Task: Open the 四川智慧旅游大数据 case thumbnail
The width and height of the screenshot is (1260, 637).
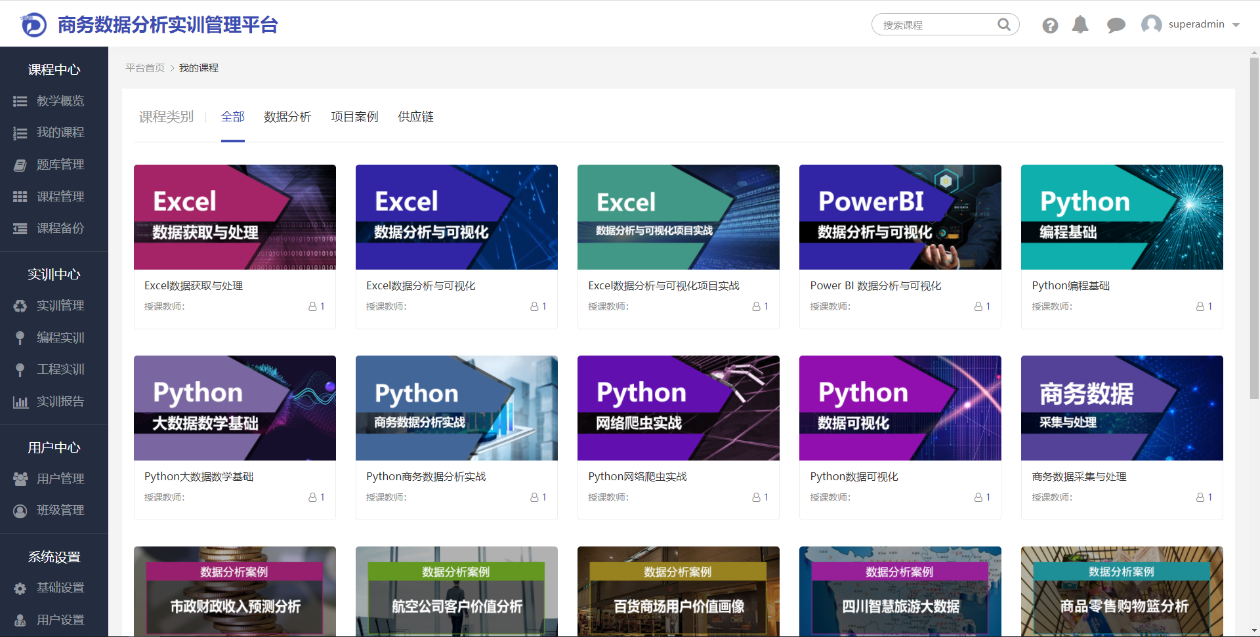Action: [900, 592]
